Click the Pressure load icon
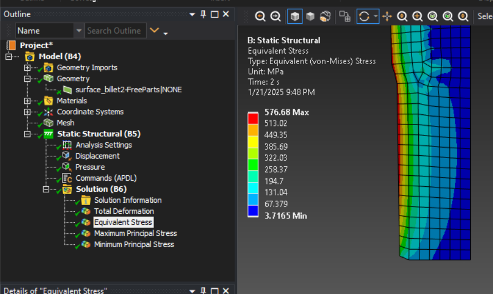Viewport: 493px width, 294px height. (67, 167)
